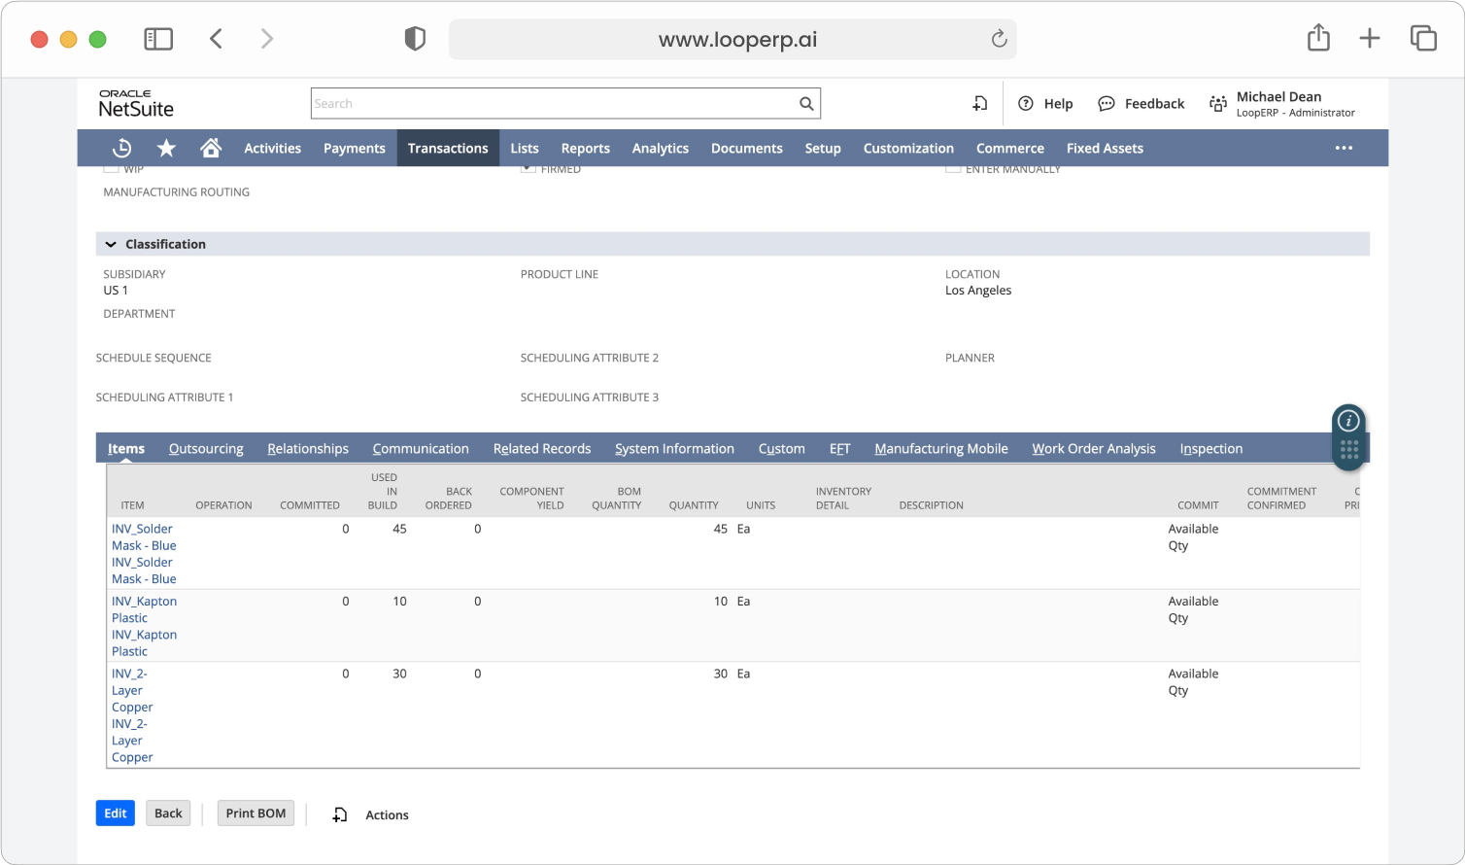Click the browser back arrow
This screenshot has height=865, width=1465.
[x=216, y=39]
